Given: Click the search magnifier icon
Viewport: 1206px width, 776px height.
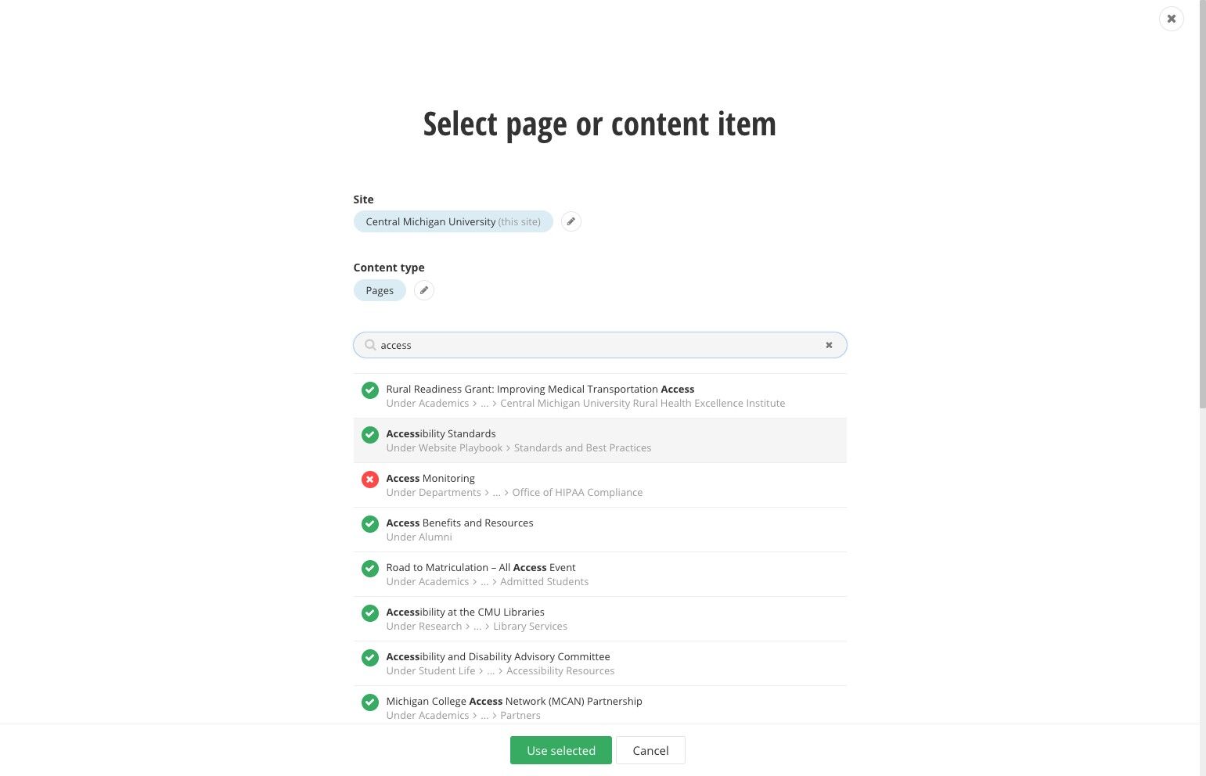Looking at the screenshot, I should click(x=371, y=345).
